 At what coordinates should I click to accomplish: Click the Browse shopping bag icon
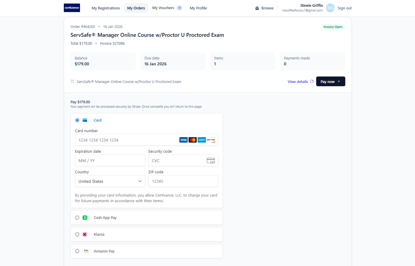[257, 8]
